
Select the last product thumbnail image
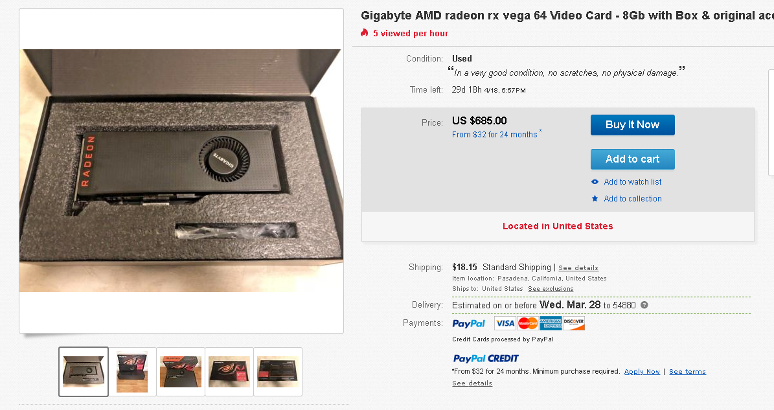[x=277, y=372]
